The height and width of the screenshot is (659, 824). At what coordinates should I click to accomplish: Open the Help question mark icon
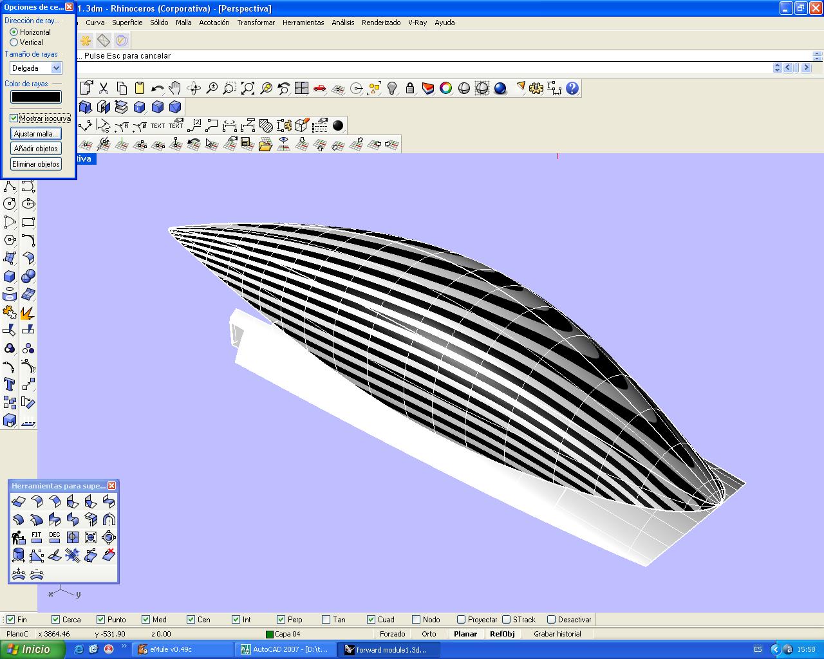(x=572, y=88)
